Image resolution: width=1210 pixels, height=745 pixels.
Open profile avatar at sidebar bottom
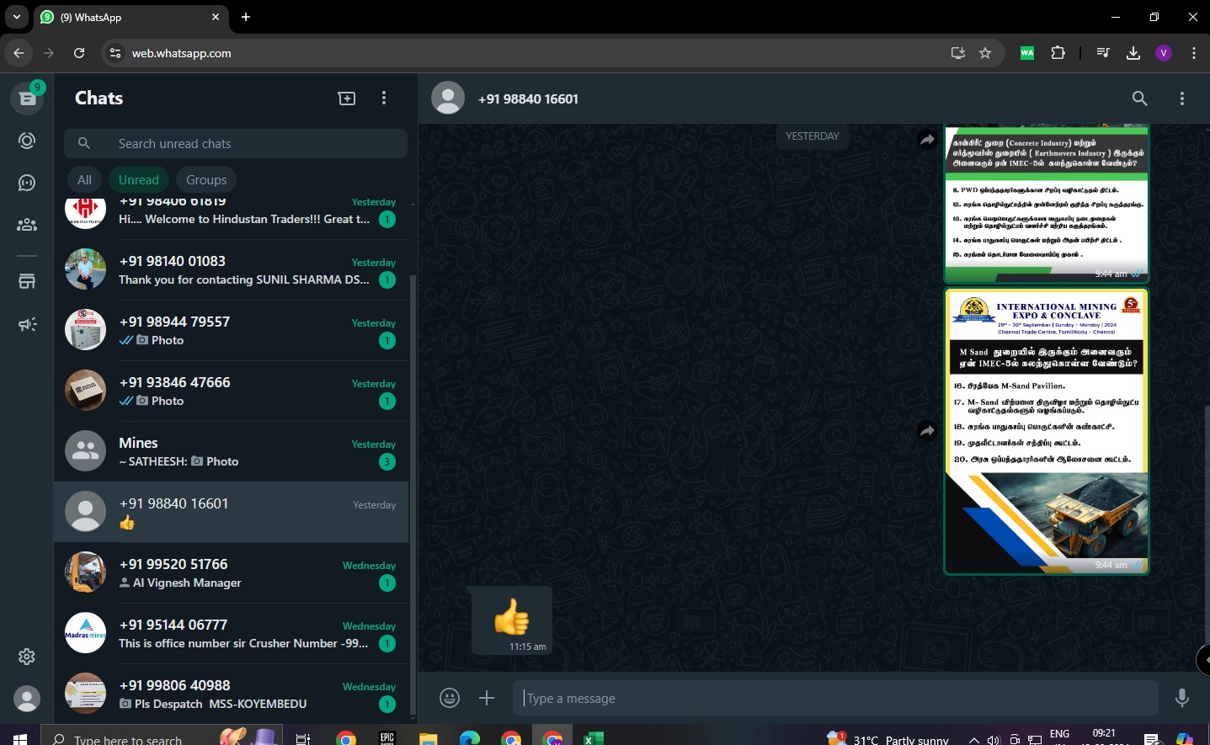[x=27, y=699]
